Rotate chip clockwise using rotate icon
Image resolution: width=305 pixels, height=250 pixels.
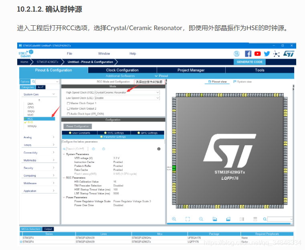(x=215, y=219)
